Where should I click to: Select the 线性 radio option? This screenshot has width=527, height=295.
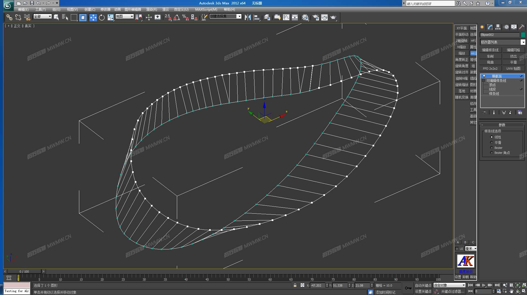[491, 137]
